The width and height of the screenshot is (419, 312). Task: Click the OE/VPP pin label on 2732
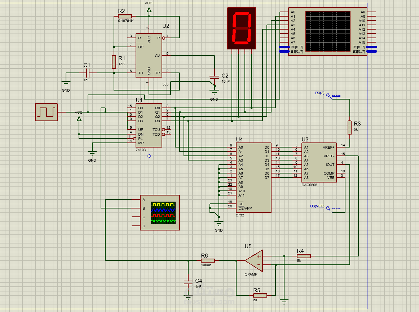point(245,208)
